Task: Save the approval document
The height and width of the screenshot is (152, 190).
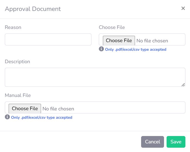Action: [176, 142]
